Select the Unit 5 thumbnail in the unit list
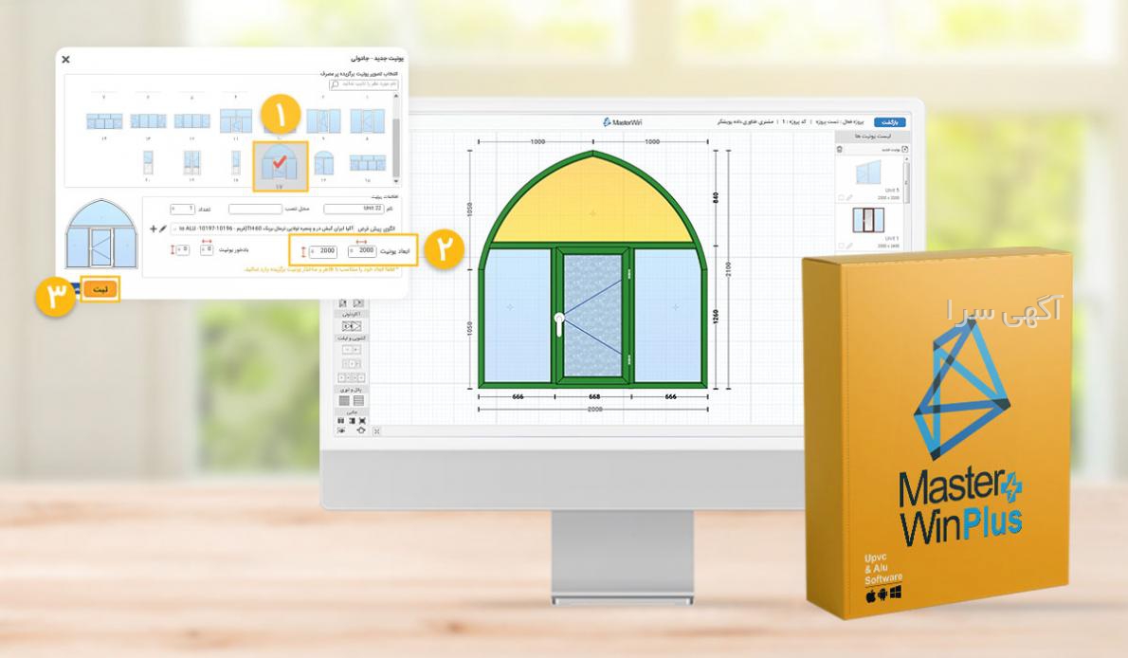 click(868, 172)
